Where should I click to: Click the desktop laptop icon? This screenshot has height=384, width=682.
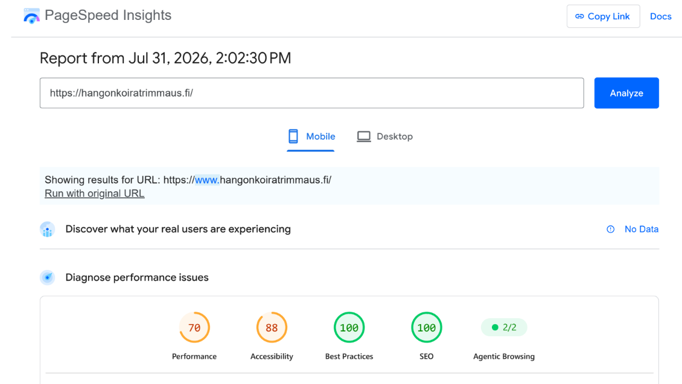pos(363,136)
